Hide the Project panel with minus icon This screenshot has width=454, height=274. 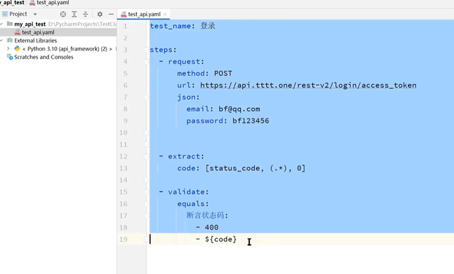(111, 14)
